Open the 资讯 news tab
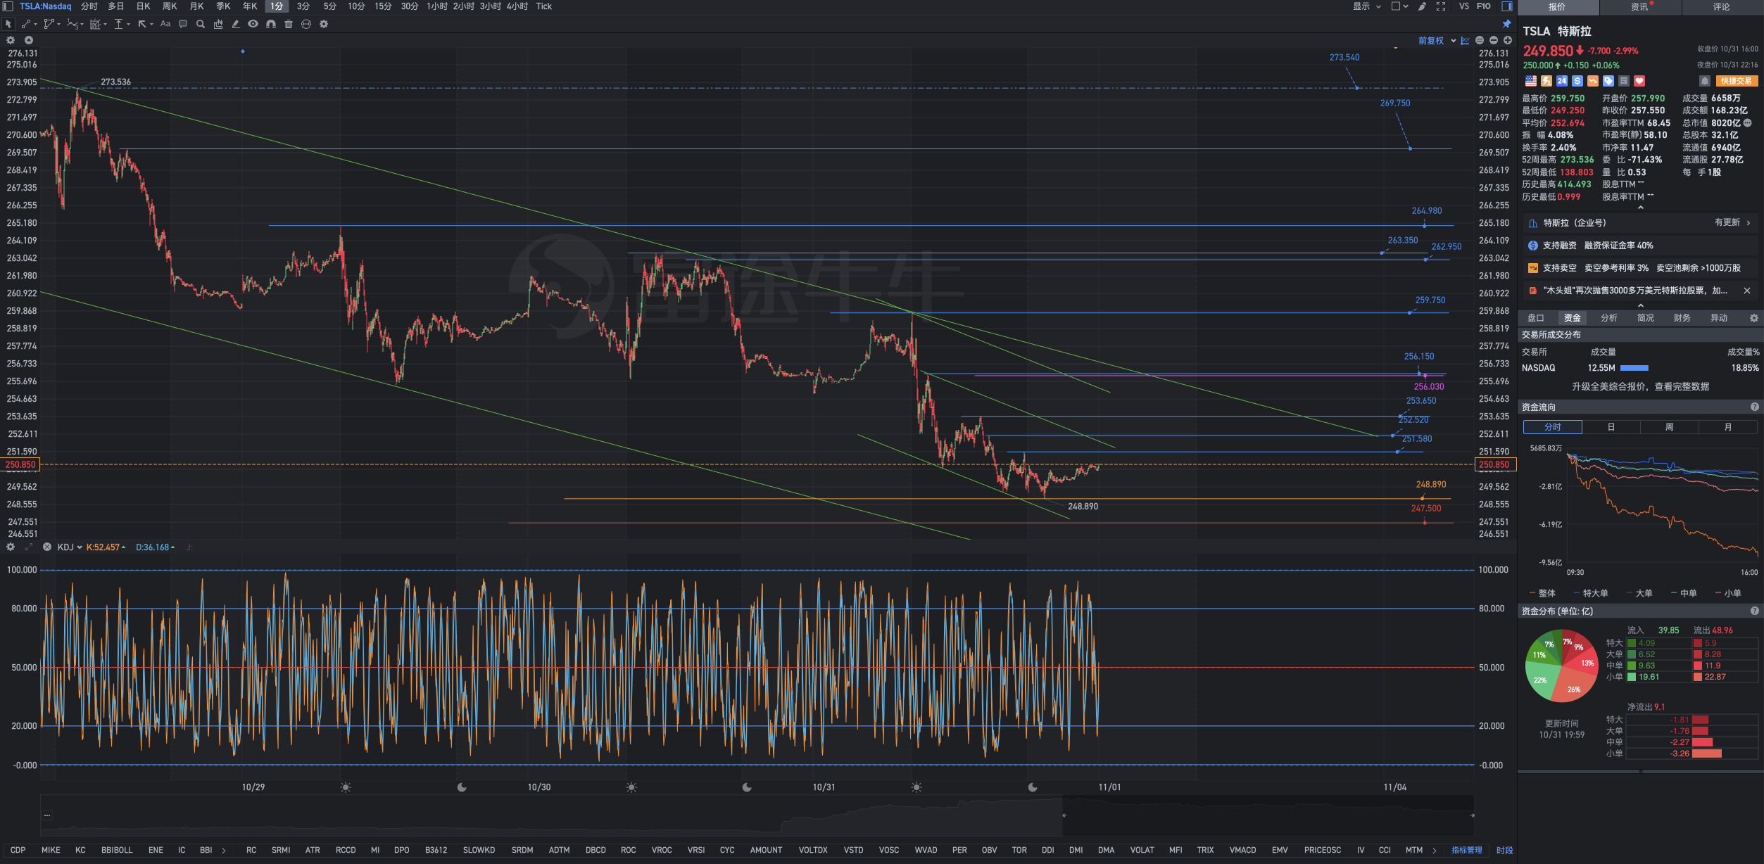The image size is (1764, 864). tap(1639, 7)
